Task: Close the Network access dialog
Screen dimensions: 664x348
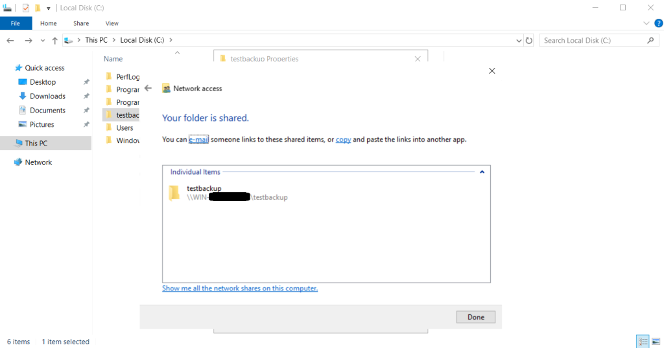Action: pos(492,71)
